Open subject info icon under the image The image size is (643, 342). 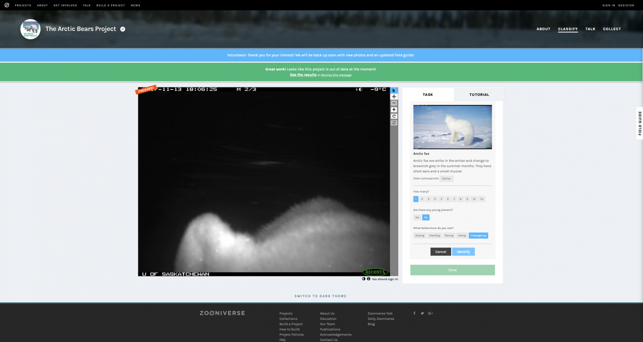pos(368,279)
